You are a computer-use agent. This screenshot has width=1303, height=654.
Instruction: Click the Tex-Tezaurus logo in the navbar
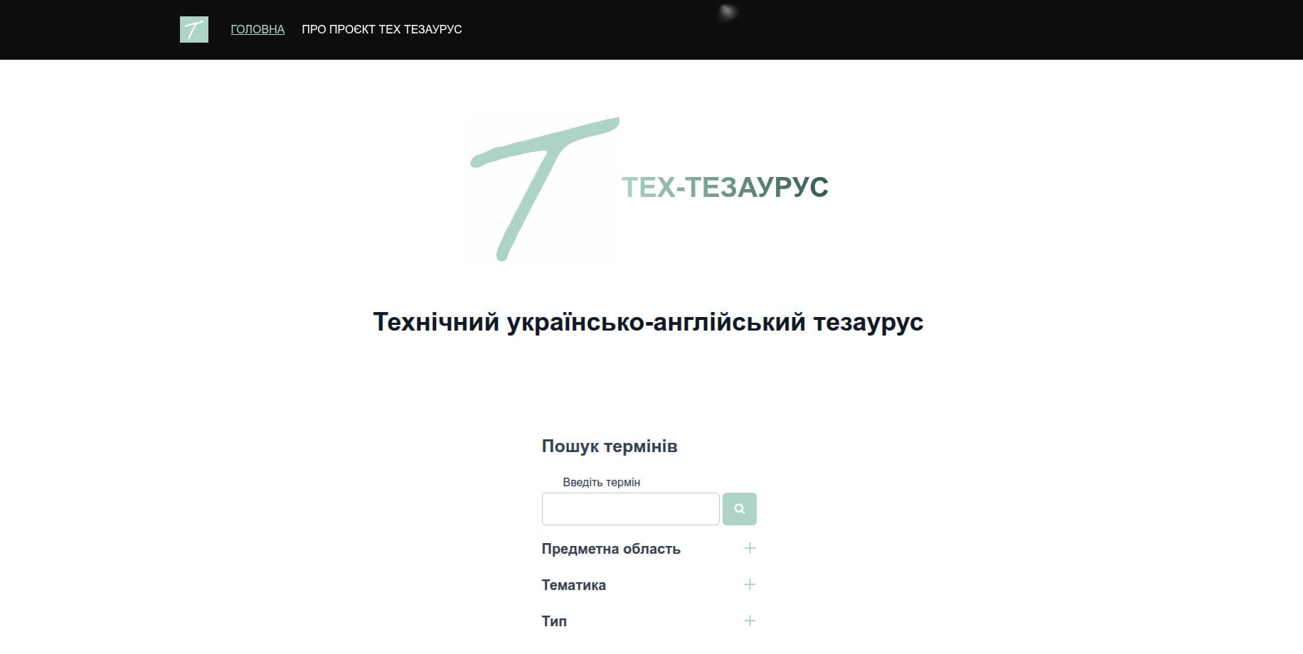(195, 30)
